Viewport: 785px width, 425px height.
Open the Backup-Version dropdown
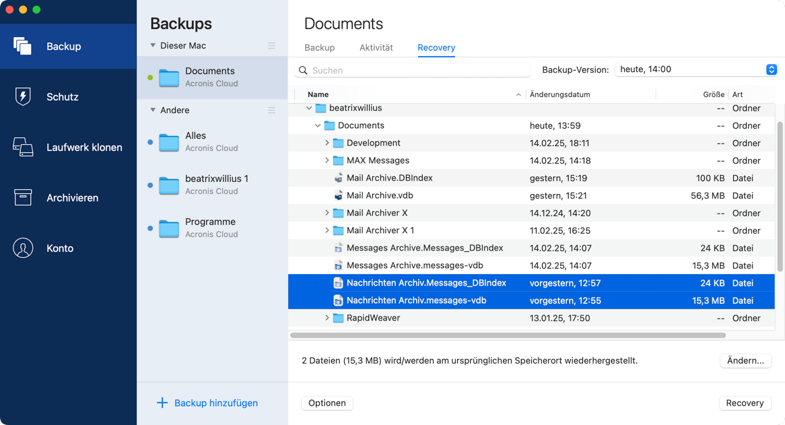[696, 69]
